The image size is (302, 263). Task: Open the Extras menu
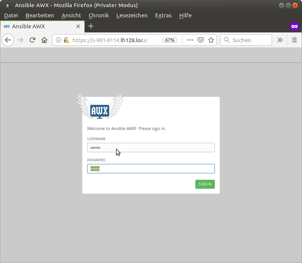163,15
